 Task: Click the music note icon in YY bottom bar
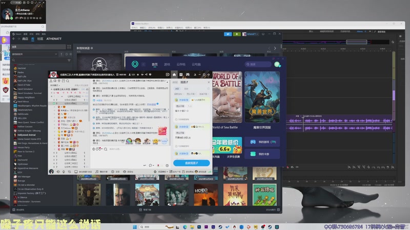point(97,172)
